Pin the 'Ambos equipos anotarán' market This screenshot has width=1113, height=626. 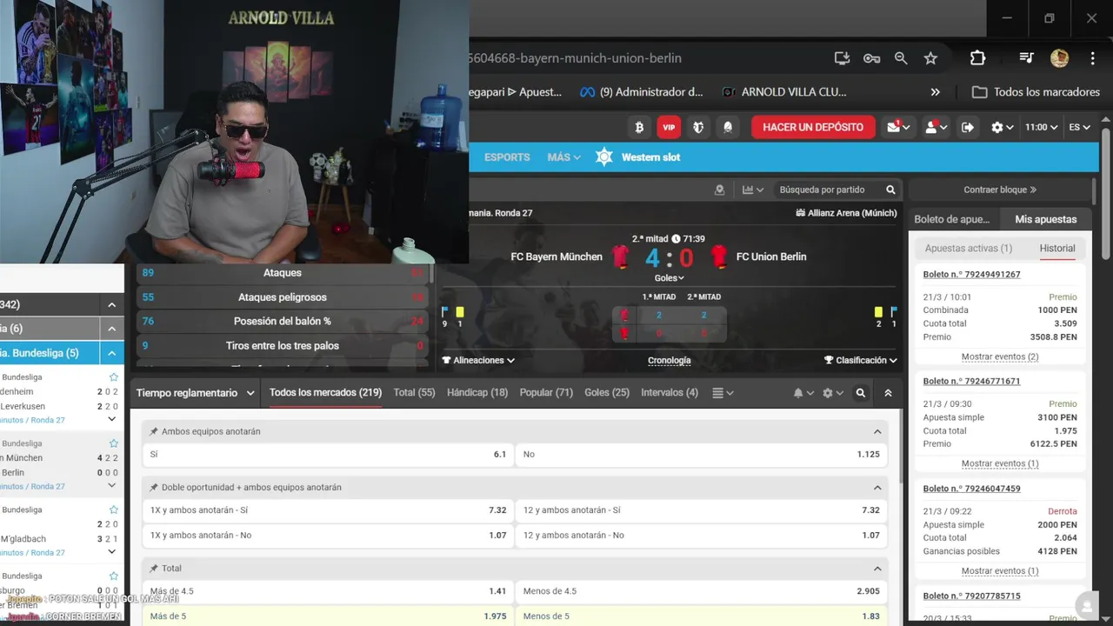coord(154,431)
